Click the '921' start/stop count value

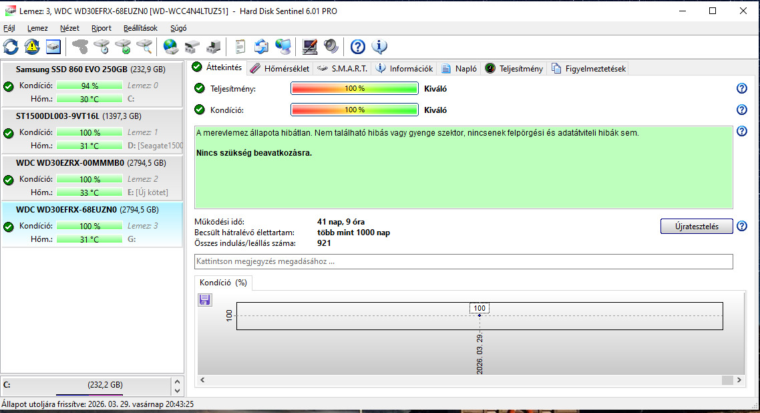coord(324,243)
